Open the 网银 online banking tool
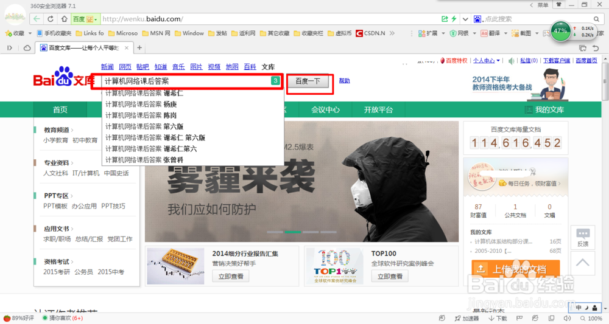This screenshot has height=324, width=609. 459,33
